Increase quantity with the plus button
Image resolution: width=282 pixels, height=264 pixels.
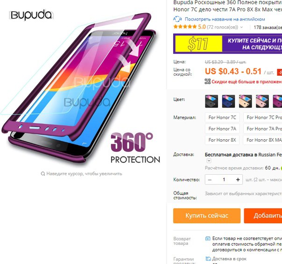point(238,179)
